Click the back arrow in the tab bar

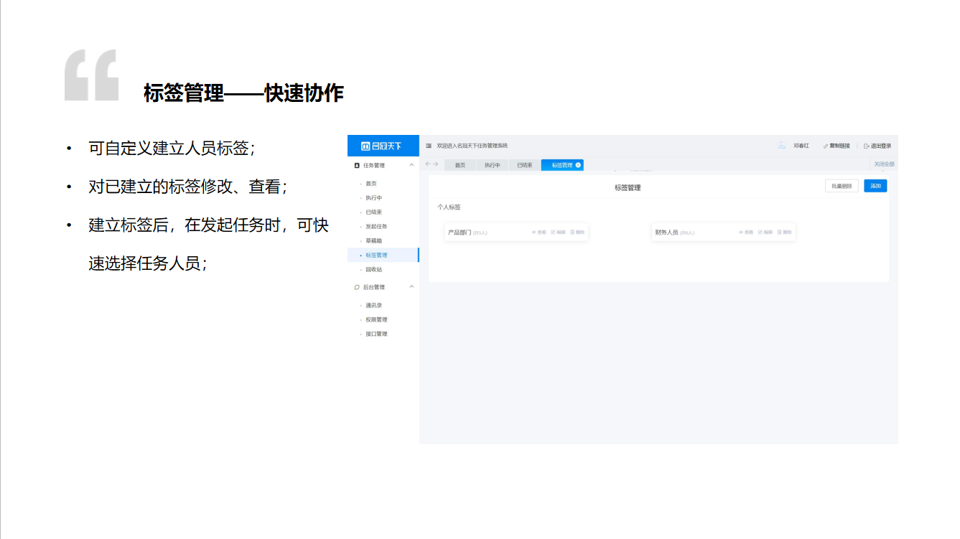tap(428, 164)
